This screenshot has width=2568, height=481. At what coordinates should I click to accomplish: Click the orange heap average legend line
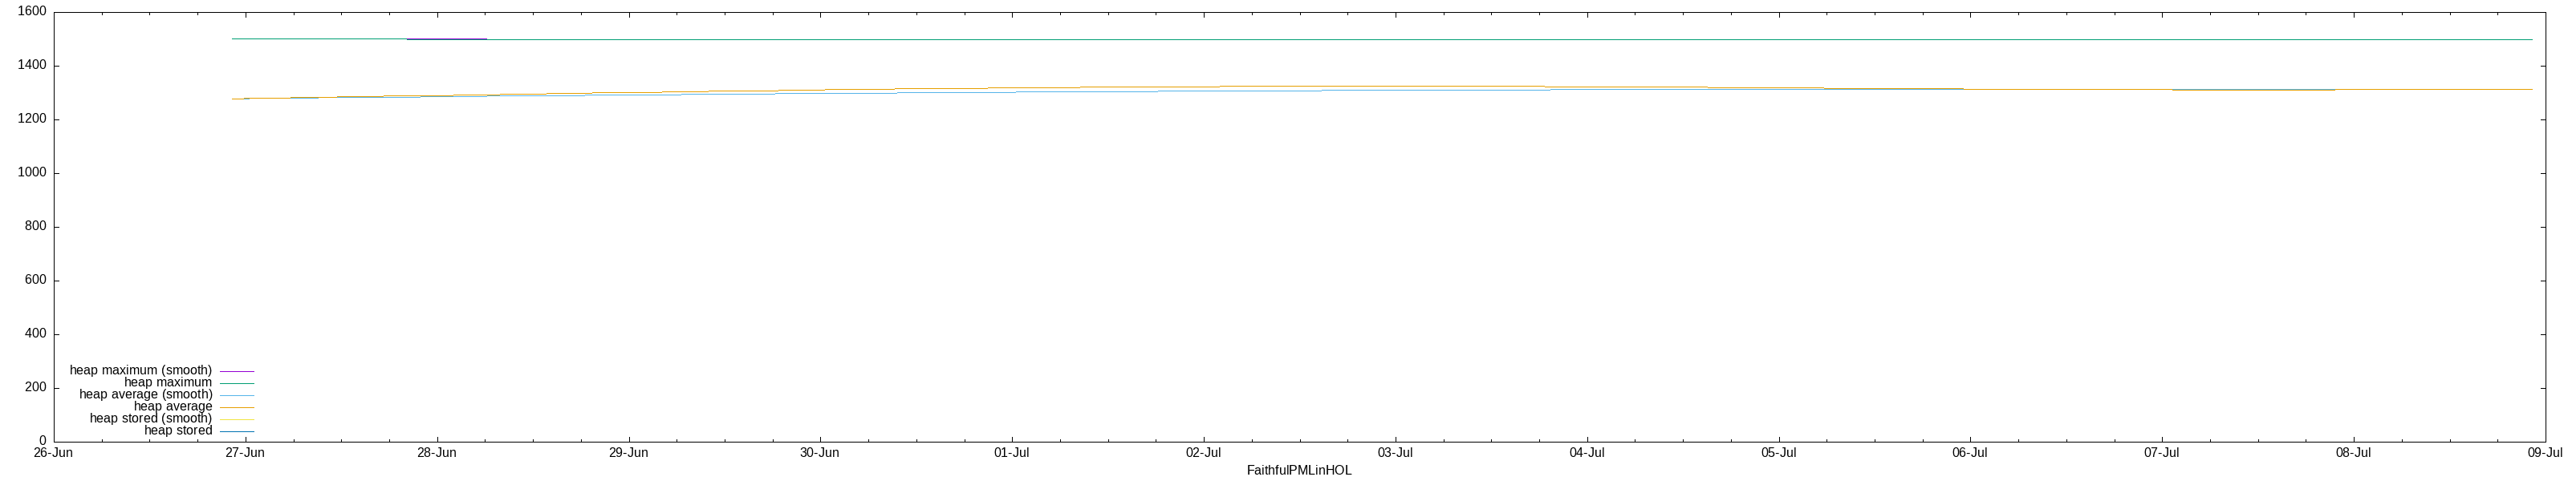click(238, 407)
